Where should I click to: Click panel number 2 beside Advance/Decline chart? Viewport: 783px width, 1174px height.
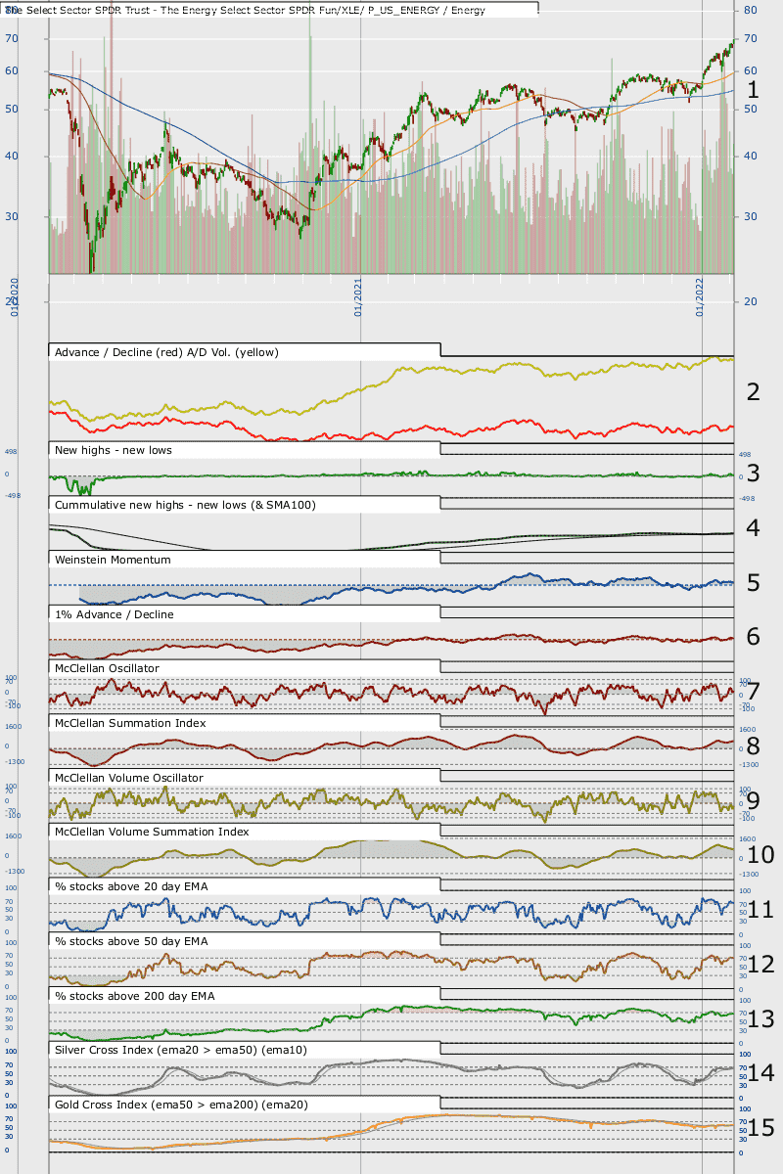tap(753, 392)
